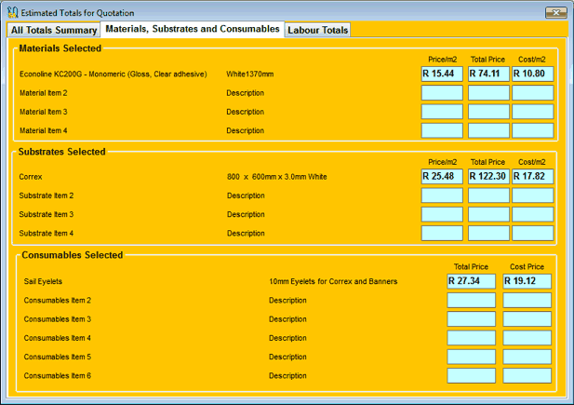This screenshot has width=574, height=405.
Task: Select Correx Total Price R 122.30 field
Action: click(x=488, y=176)
